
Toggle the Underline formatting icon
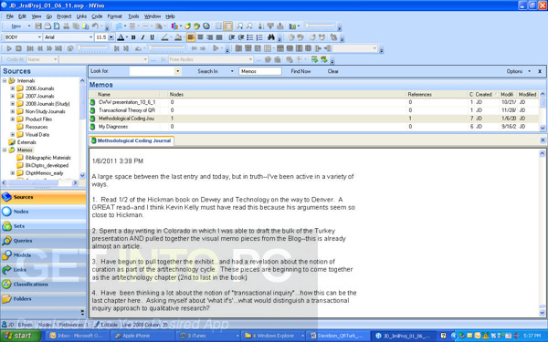pos(152,37)
